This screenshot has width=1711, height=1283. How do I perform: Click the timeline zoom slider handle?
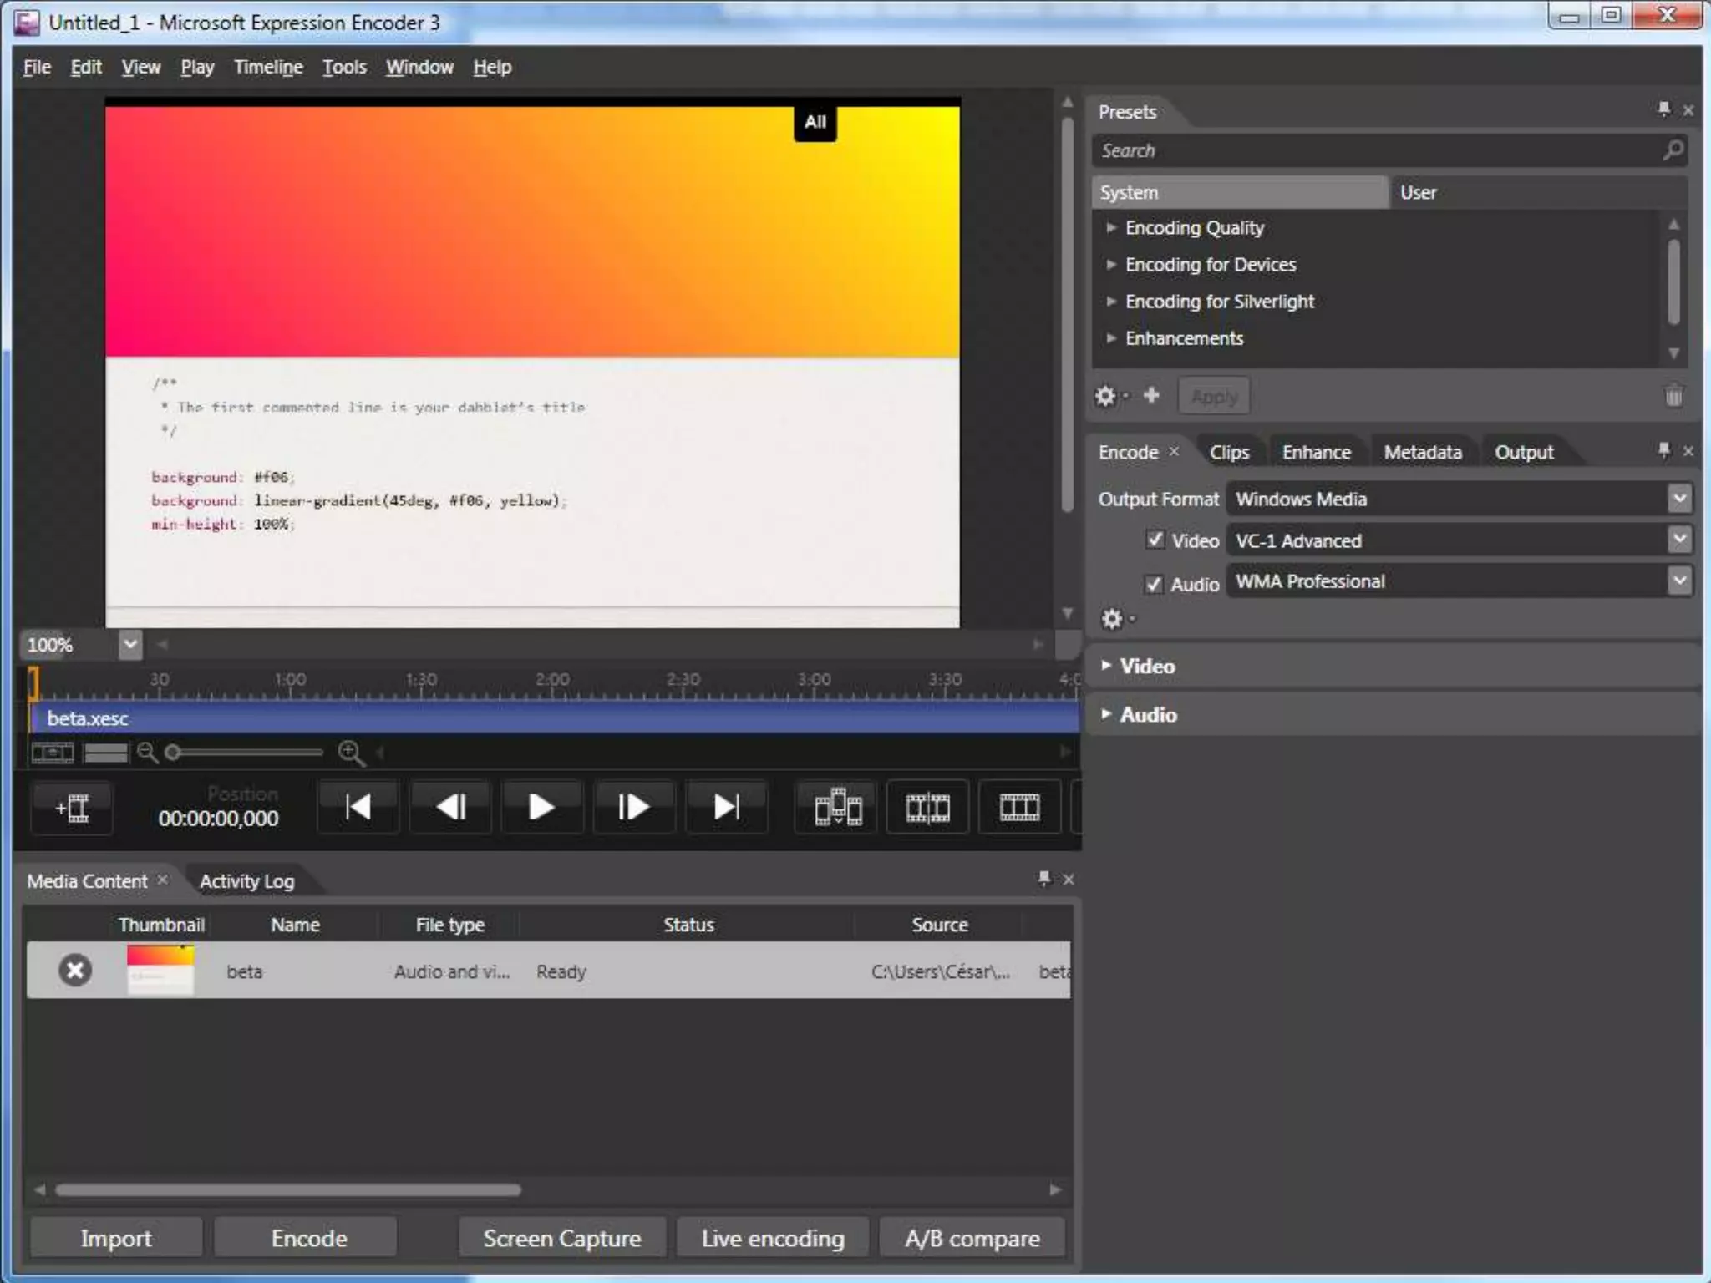click(173, 753)
